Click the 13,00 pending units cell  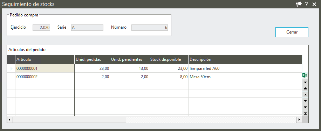129,68
